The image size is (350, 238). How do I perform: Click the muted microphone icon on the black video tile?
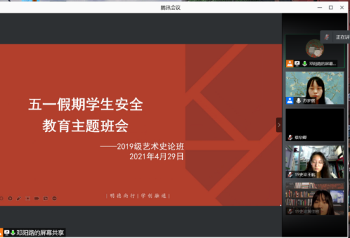pyautogui.click(x=290, y=137)
